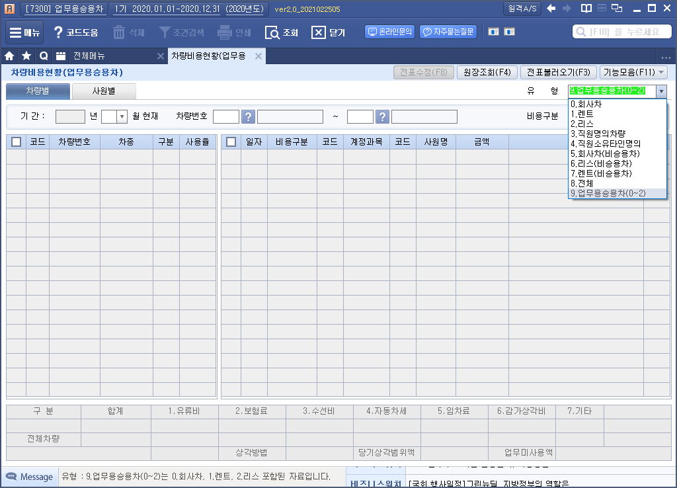
Task: Open favorites star icon
Action: point(26,56)
